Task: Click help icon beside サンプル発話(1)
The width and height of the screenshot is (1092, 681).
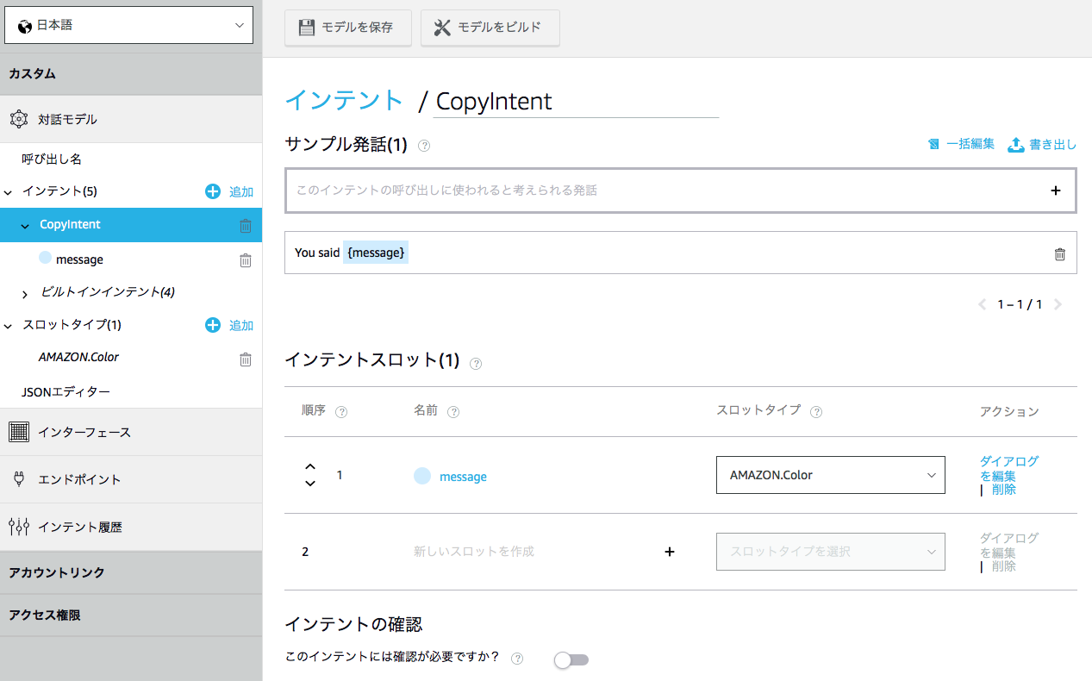Action: click(x=424, y=146)
